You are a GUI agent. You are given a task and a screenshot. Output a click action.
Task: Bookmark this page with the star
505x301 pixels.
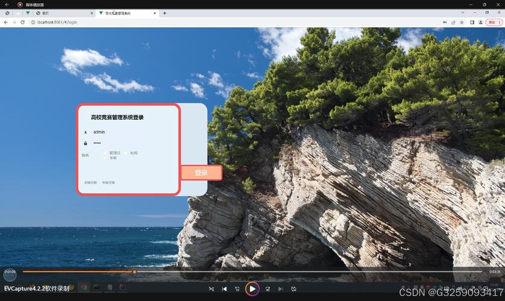click(462, 22)
